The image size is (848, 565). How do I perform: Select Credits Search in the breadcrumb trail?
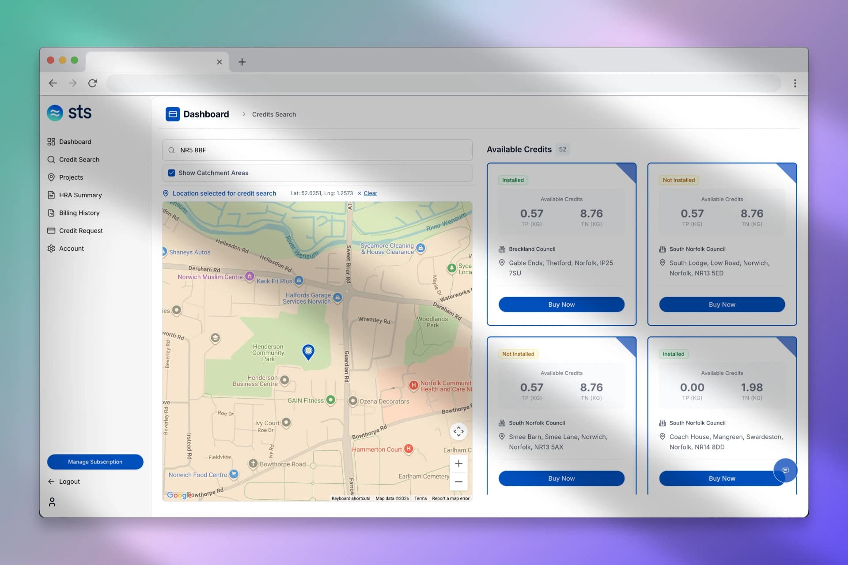[x=274, y=114]
